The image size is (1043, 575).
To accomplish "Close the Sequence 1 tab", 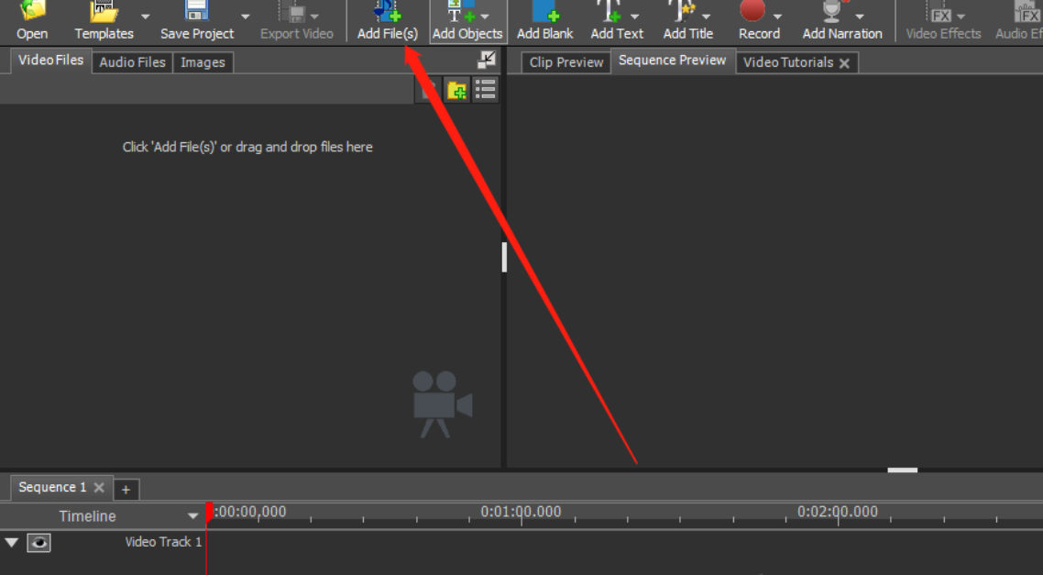I will pos(98,488).
